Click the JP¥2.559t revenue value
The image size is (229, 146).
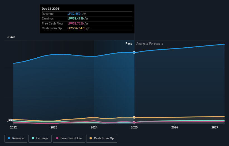coord(74,14)
